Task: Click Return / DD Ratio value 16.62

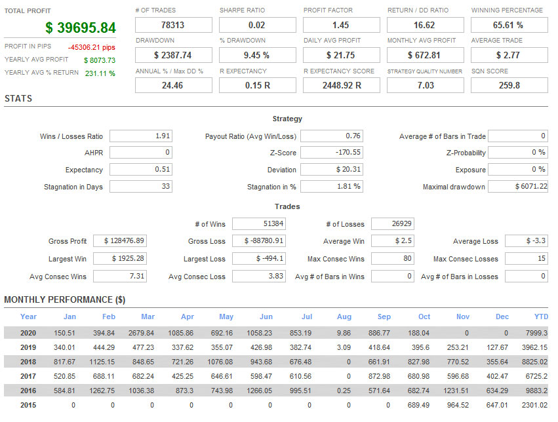Action: [x=426, y=26]
